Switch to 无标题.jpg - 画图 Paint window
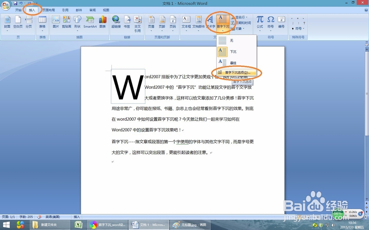 pyautogui.click(x=190, y=225)
